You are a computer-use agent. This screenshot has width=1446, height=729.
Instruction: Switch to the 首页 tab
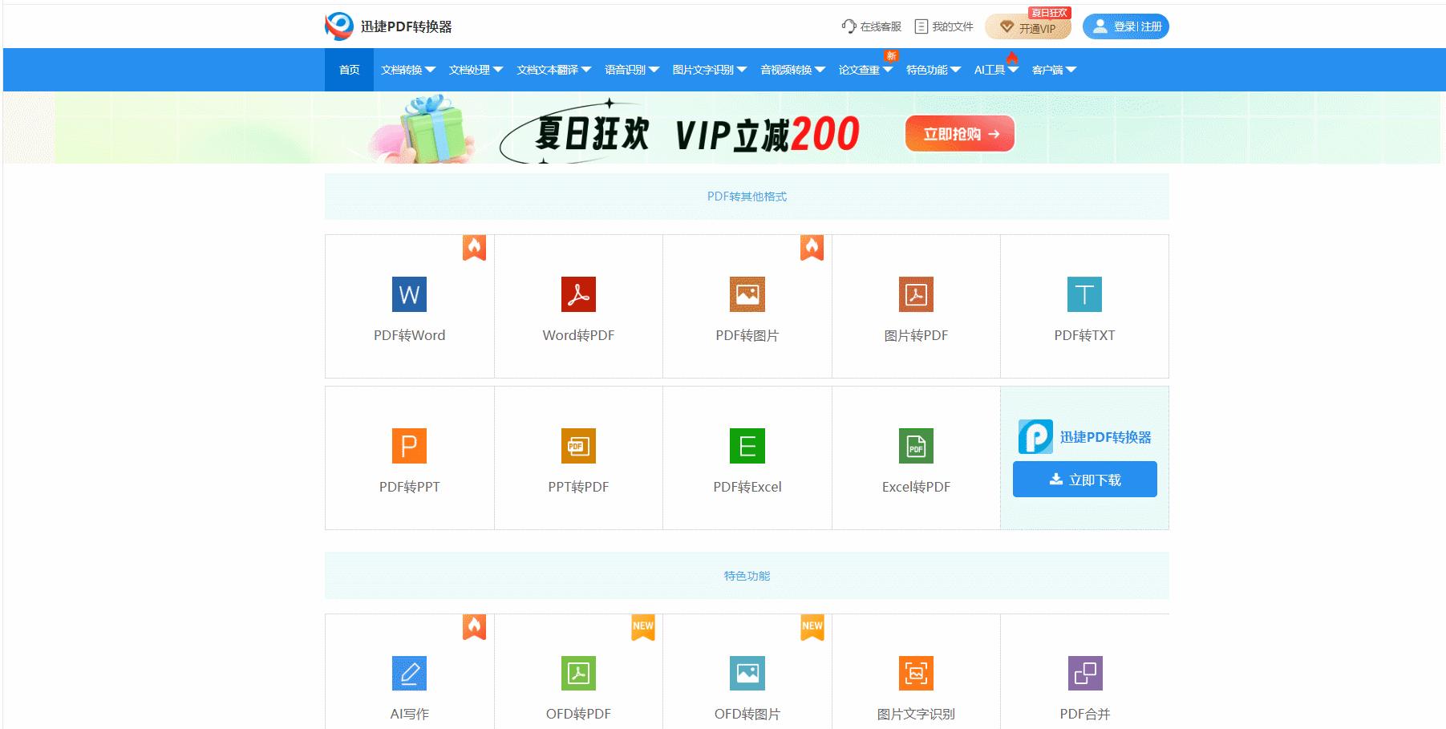(x=348, y=70)
